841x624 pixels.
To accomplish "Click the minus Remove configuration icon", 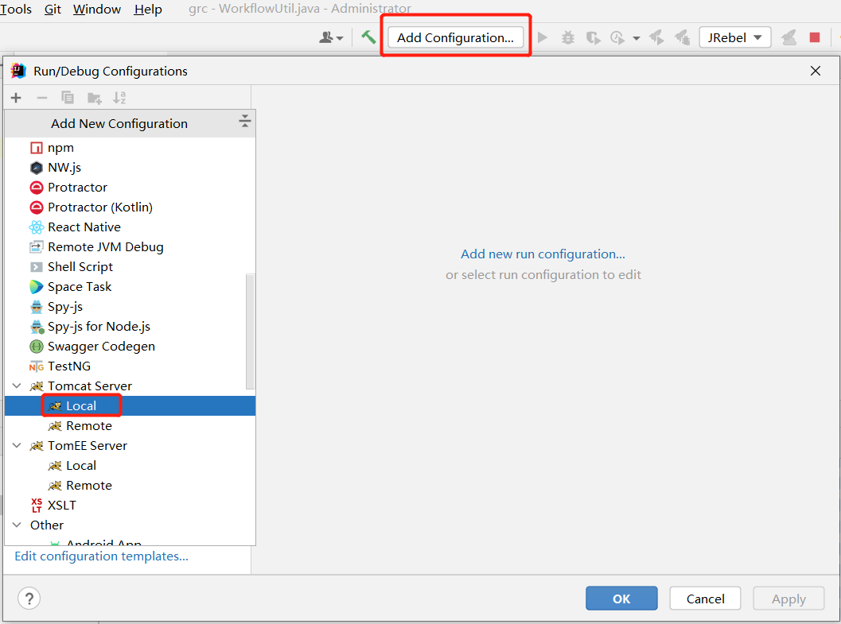I will tap(42, 98).
